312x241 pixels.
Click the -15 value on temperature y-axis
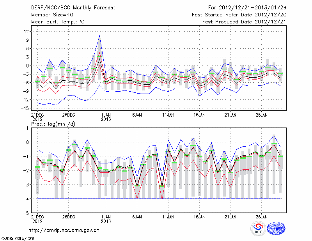point(26,108)
